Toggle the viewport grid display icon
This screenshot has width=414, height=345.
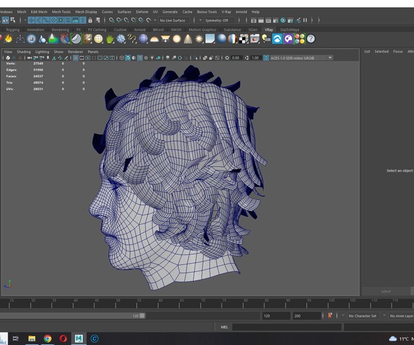point(75,58)
